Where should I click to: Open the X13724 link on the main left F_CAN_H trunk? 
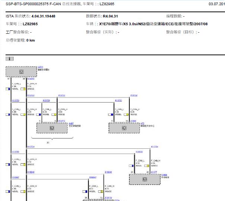[31, 146]
